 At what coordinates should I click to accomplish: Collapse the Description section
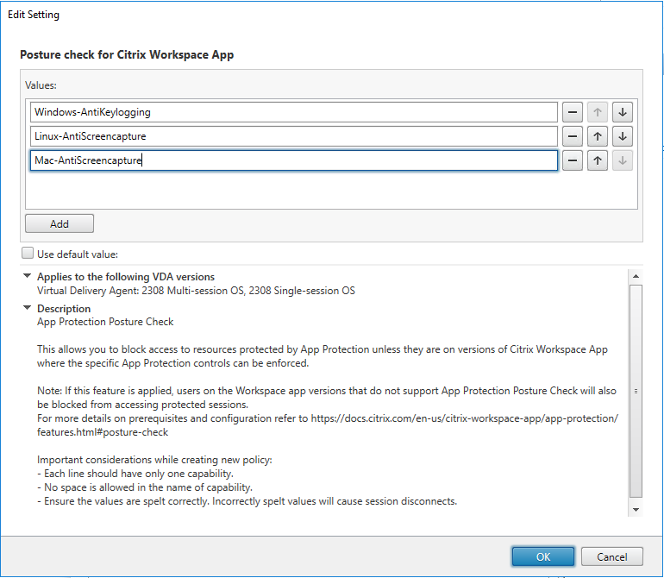tap(27, 308)
